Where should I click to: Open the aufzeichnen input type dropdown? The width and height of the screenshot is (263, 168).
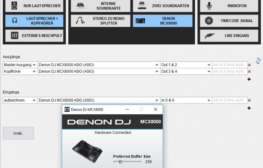20,100
